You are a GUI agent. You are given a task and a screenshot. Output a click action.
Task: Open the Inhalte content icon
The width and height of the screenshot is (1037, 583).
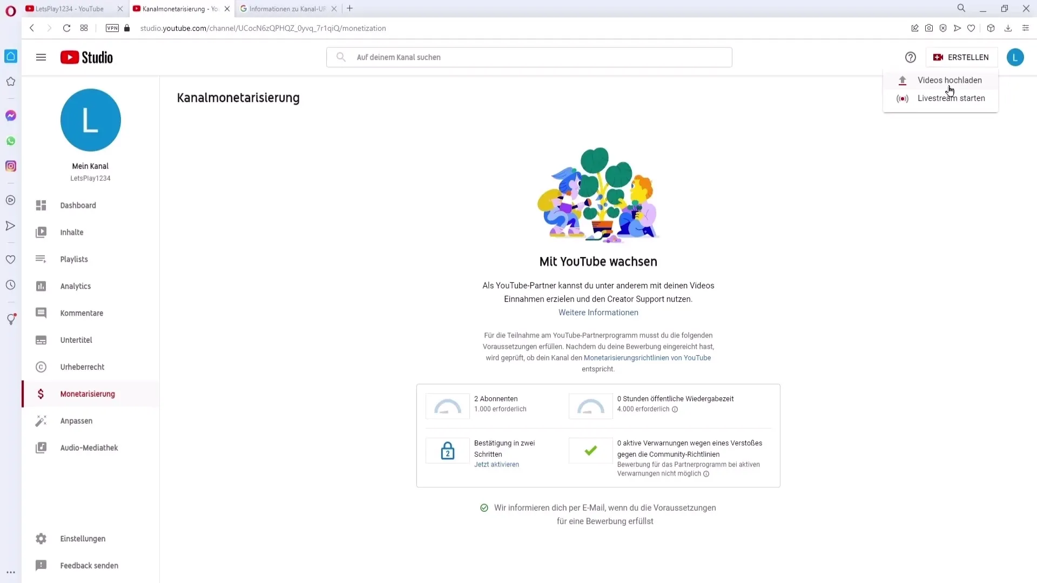pos(41,233)
